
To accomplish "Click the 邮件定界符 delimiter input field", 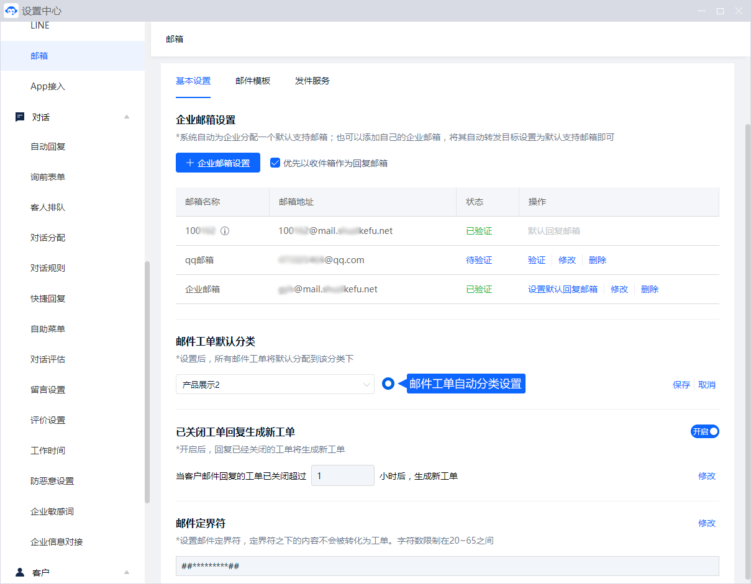I will tap(447, 566).
